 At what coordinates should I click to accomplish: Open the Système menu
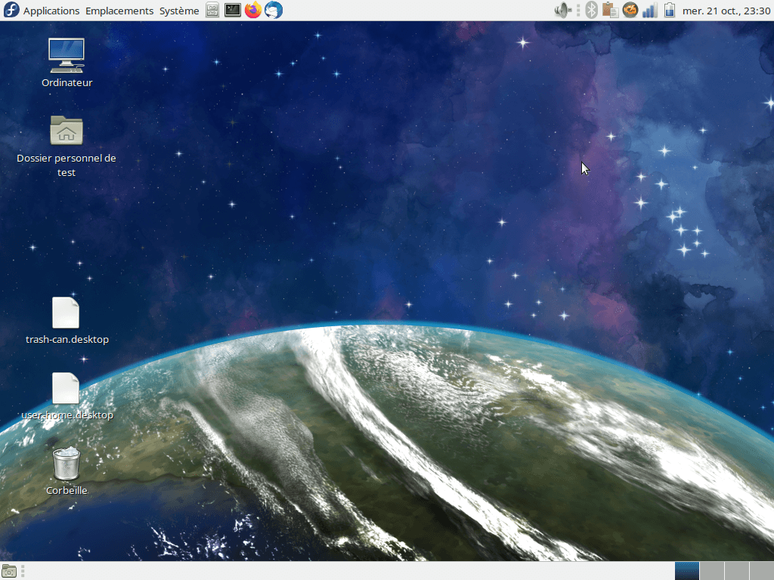(x=179, y=11)
